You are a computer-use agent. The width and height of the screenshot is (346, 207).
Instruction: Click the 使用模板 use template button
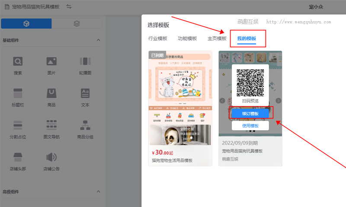(250, 126)
